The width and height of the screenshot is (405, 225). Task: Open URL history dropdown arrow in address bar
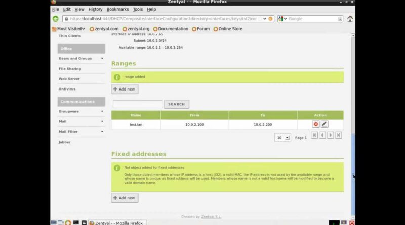click(265, 19)
